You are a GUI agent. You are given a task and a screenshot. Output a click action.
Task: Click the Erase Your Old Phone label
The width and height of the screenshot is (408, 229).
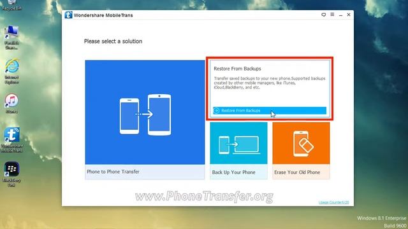[297, 172]
